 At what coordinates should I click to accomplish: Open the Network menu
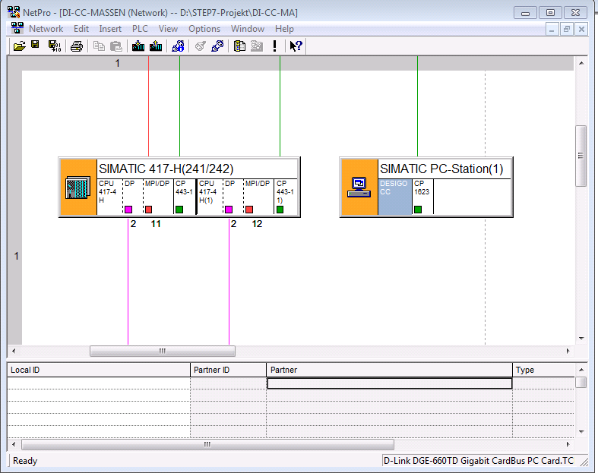point(46,29)
